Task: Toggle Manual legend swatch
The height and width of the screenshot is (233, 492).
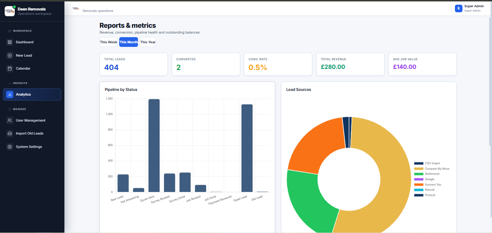Action: (419, 190)
